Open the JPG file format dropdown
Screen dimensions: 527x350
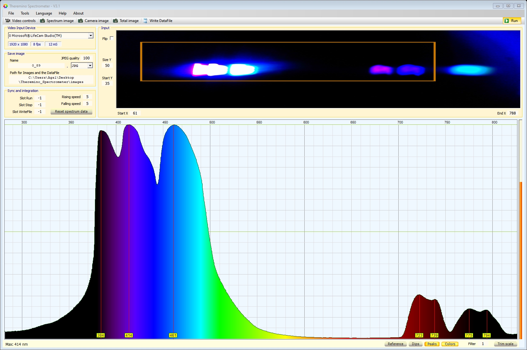click(90, 66)
